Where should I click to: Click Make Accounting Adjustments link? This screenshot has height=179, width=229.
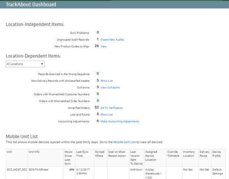[x=119, y=121]
